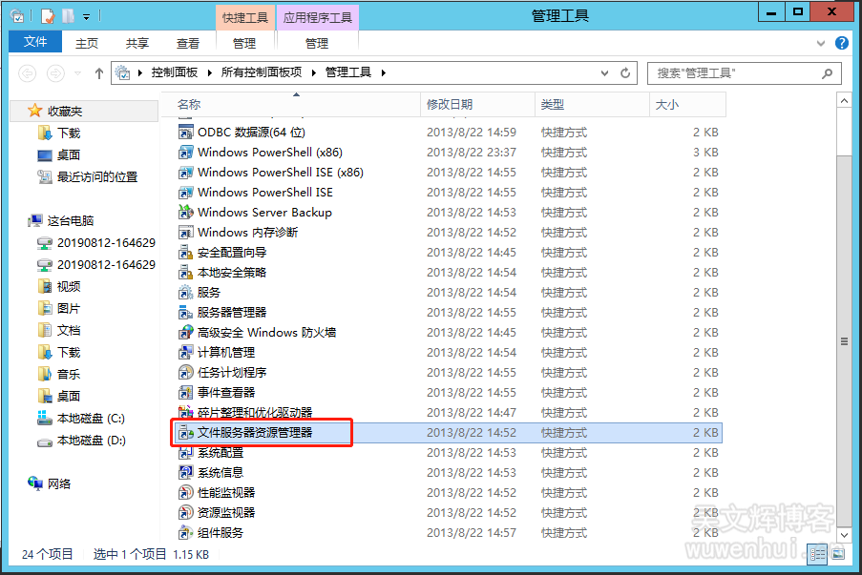Click the Windows Server Backup shortcut icon
The image size is (862, 575).
(186, 213)
